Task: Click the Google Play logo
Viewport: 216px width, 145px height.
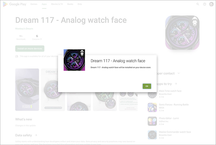Action: (x=15, y=4)
